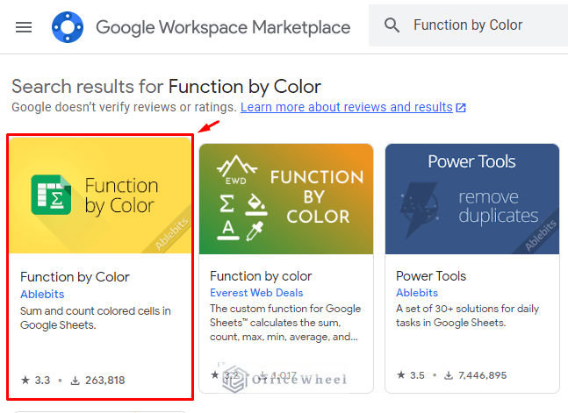Click description 'A set of 30+ solutions for daily'
Image resolution: width=568 pixels, height=413 pixels.
[467, 309]
